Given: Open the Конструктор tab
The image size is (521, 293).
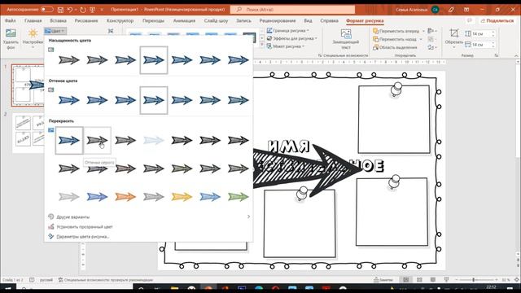Looking at the screenshot, I should click(x=120, y=20).
